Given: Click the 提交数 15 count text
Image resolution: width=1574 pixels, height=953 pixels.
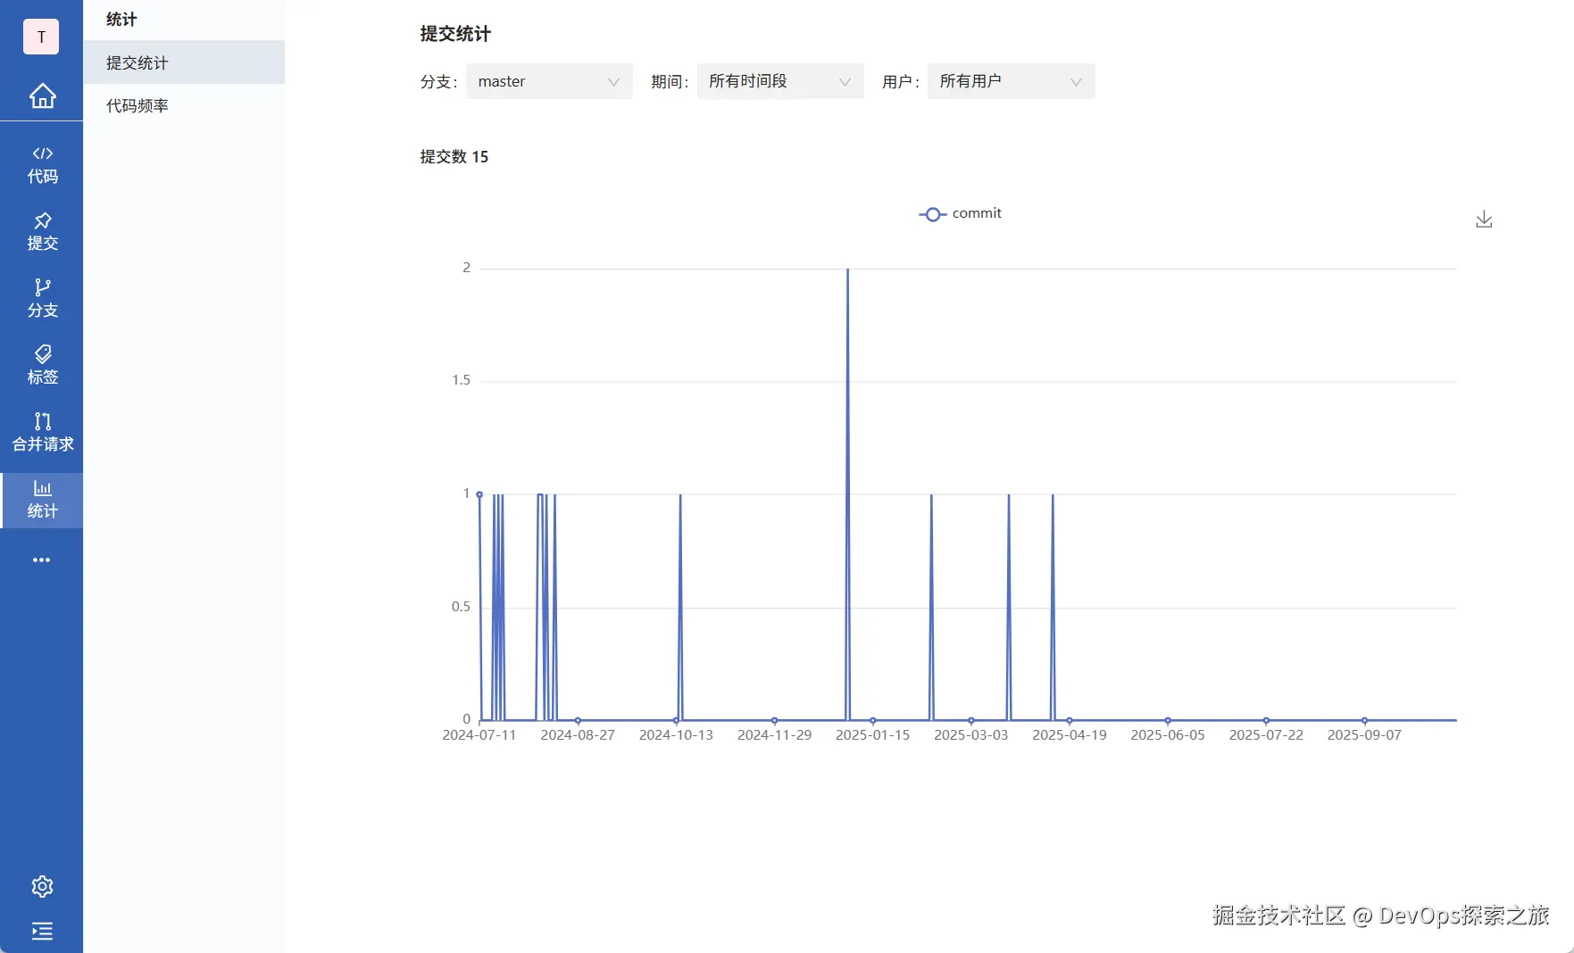Looking at the screenshot, I should point(454,157).
